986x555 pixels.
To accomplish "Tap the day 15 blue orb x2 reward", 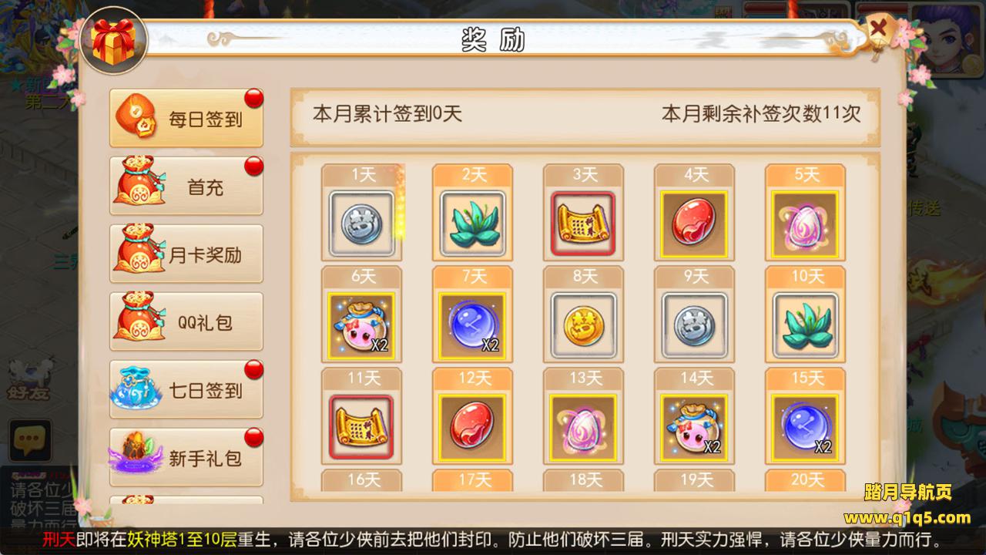I will coord(805,427).
